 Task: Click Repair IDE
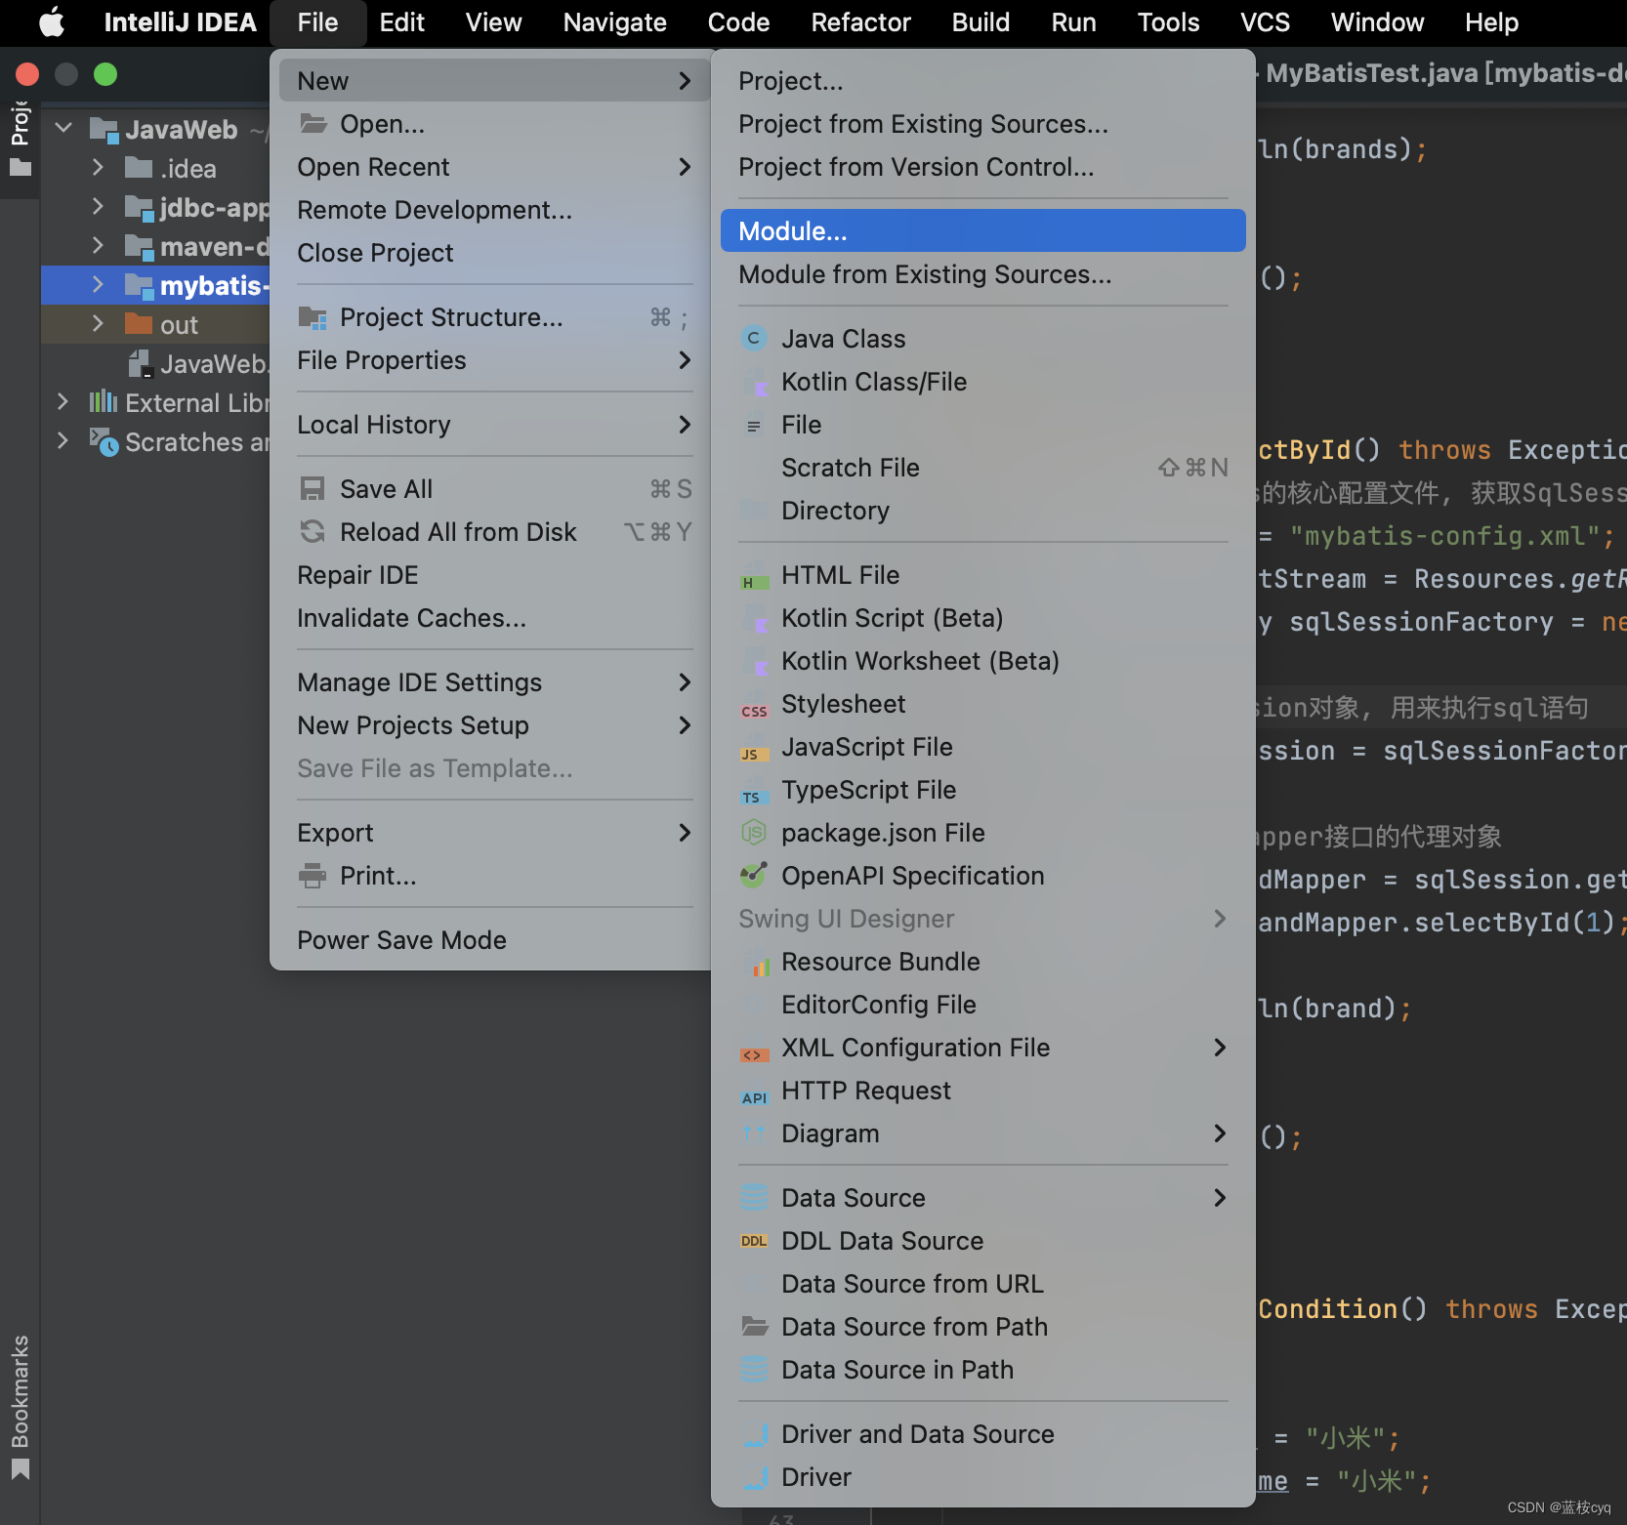494,575
